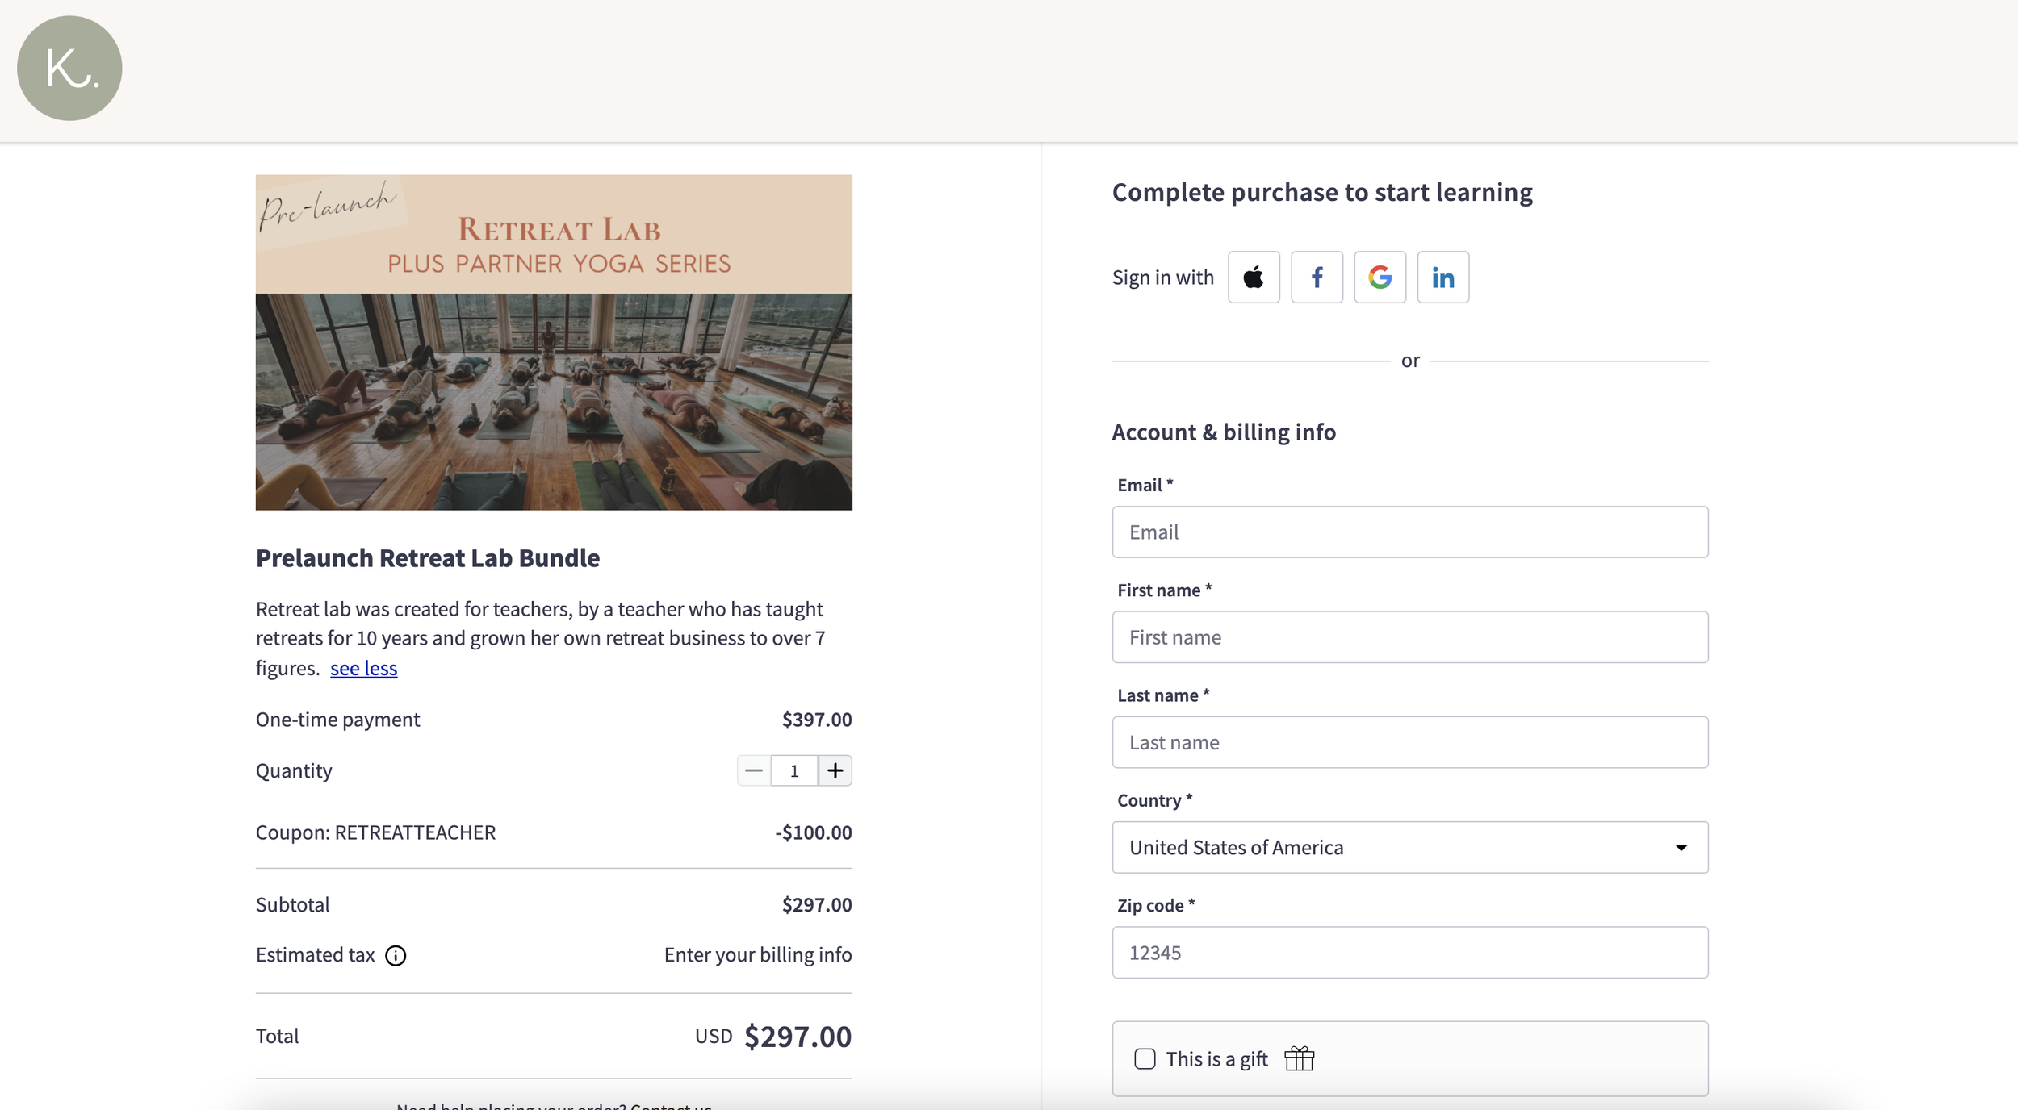
Task: Click the One-time payment price '$397.00'
Action: tap(817, 720)
